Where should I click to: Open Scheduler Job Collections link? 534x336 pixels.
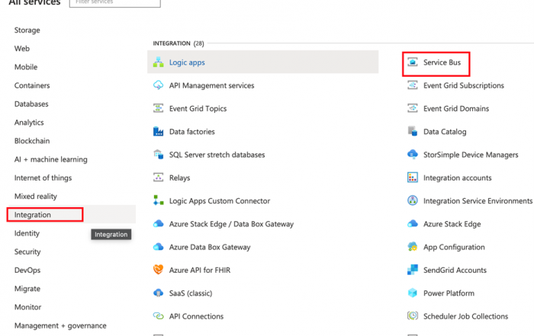point(465,316)
